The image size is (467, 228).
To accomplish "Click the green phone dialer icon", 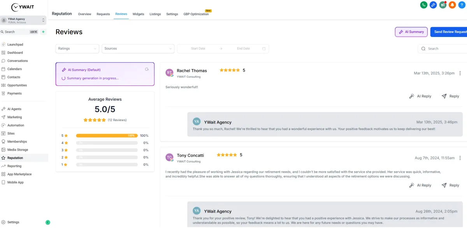I will pyautogui.click(x=424, y=5).
